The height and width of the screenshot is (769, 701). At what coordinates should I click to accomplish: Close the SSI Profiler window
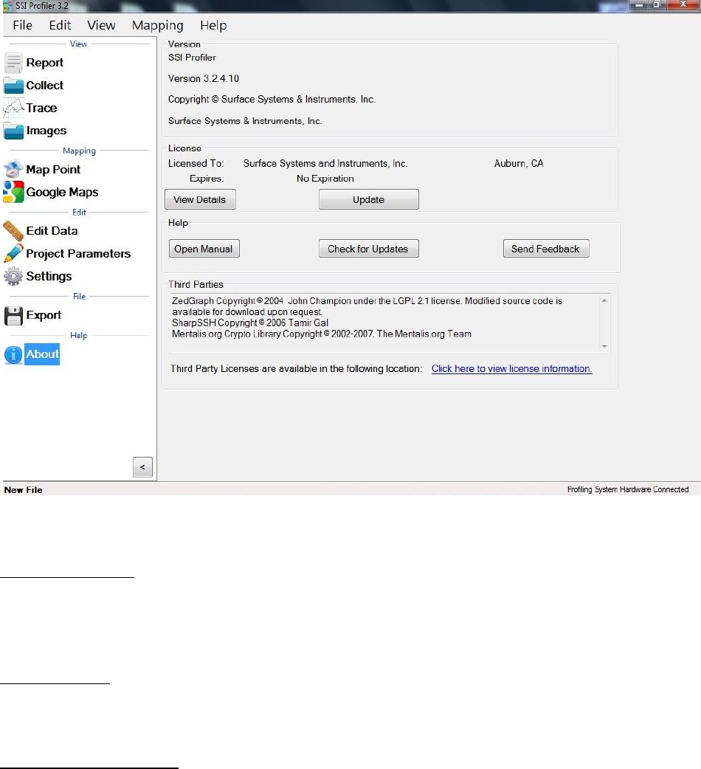(683, 5)
